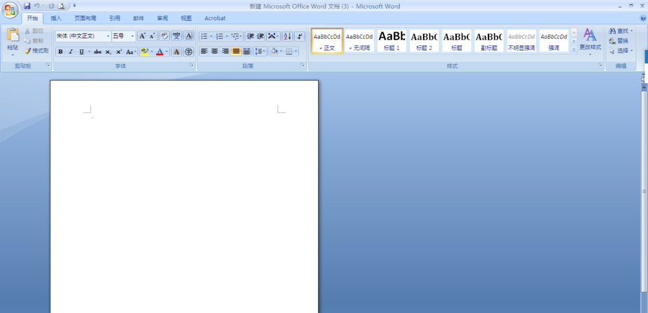Image resolution: width=648 pixels, height=313 pixels.
Task: Toggle italic formatting
Action: pyautogui.click(x=71, y=52)
